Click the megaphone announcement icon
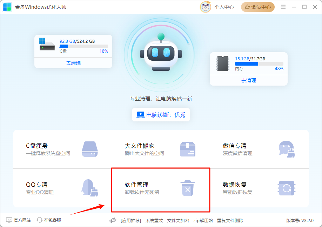 (x=113, y=220)
